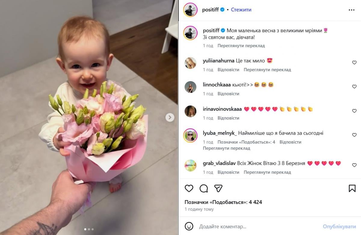Save post with bookmark icon
This screenshot has height=235, width=361.
tap(352, 188)
